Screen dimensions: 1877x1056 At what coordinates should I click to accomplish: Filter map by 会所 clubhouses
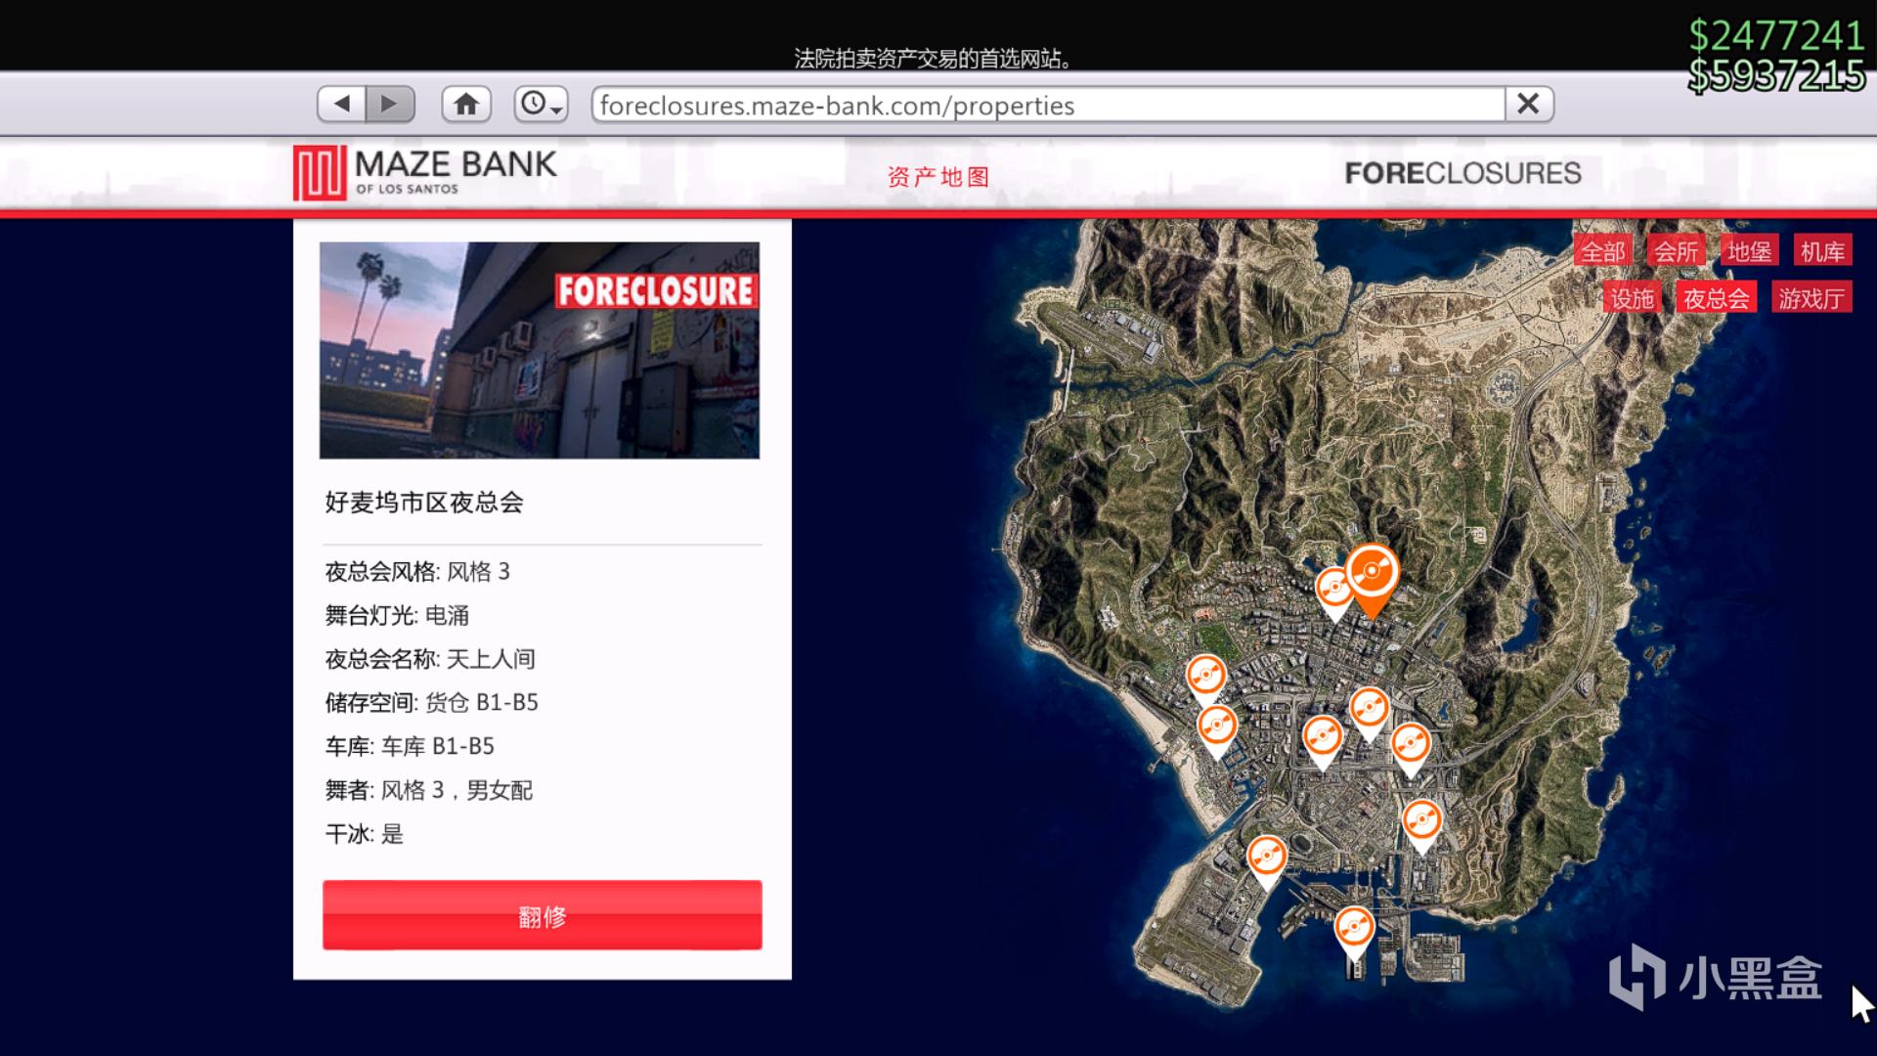1676,251
